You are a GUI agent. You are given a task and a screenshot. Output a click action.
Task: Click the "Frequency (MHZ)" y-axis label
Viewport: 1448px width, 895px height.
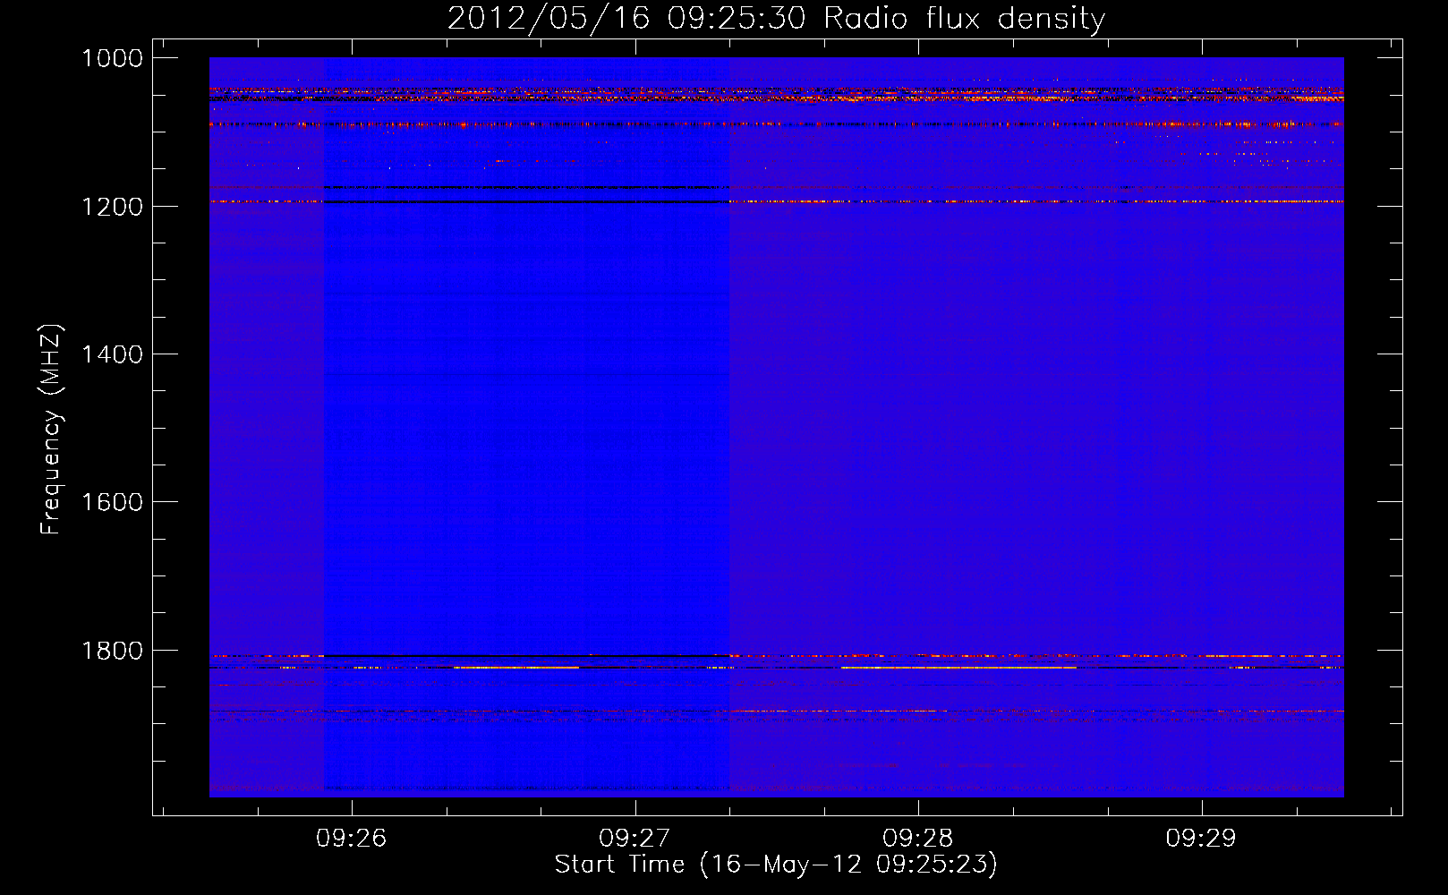click(x=52, y=429)
